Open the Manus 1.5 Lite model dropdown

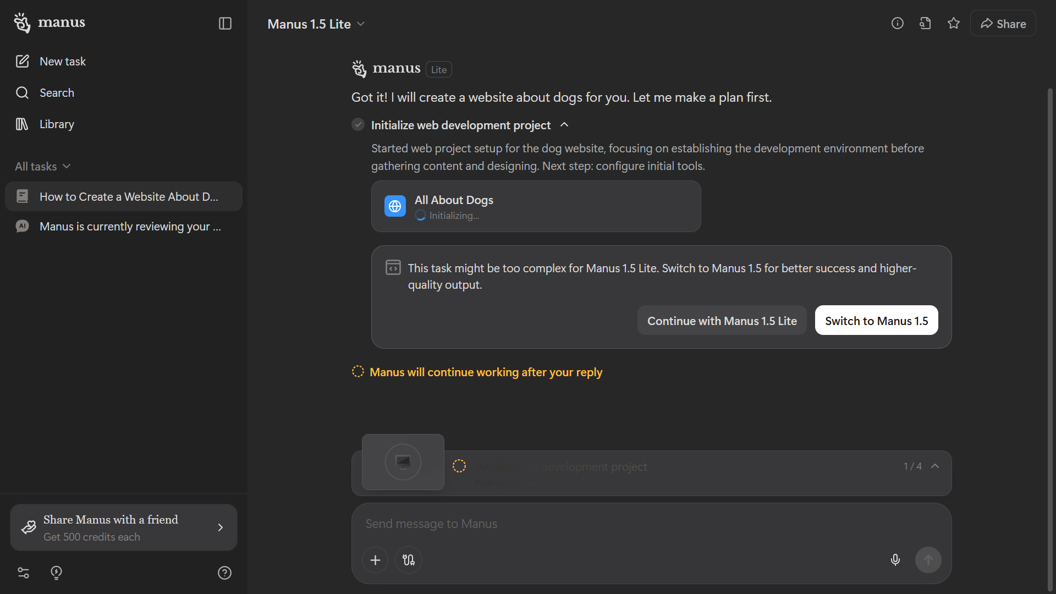point(316,24)
